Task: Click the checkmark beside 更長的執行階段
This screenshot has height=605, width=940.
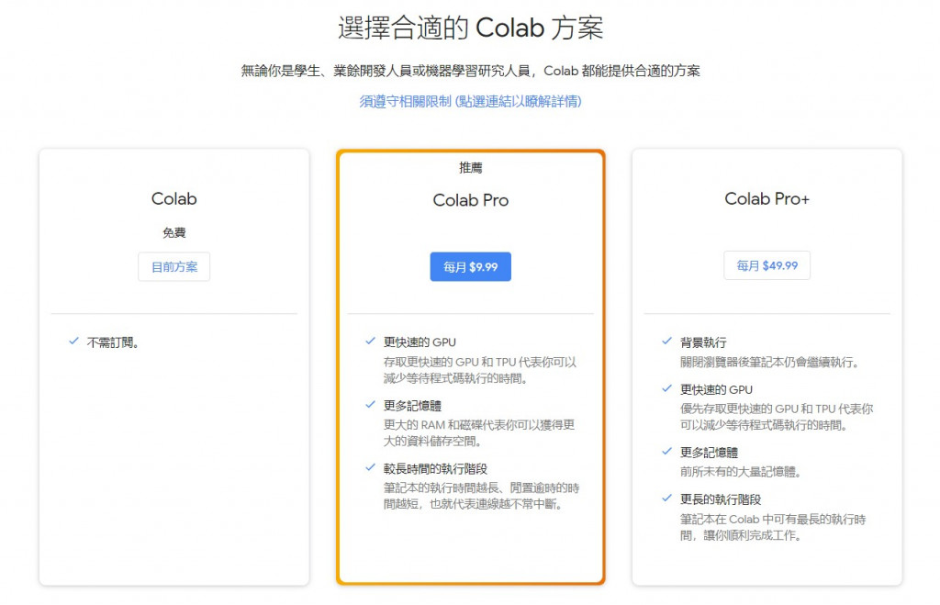Action: (x=666, y=499)
